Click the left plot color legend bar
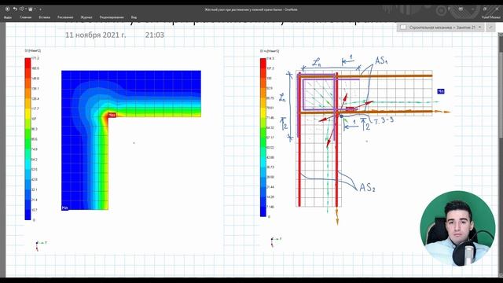 (x=28, y=139)
